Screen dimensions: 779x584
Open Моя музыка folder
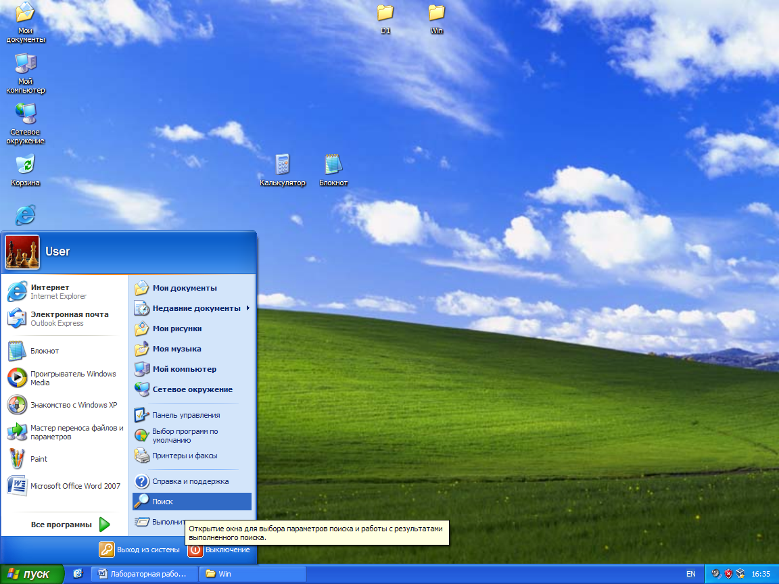pos(192,349)
